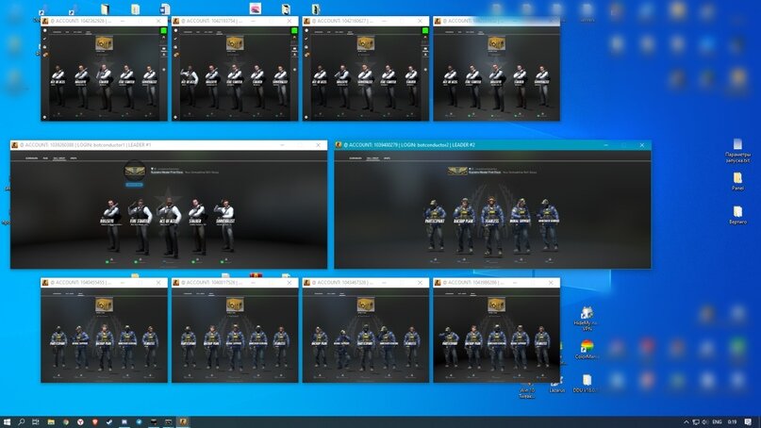This screenshot has height=428, width=761.
Task: Focus LEADER #1 window via its title bar
Action: 169,145
